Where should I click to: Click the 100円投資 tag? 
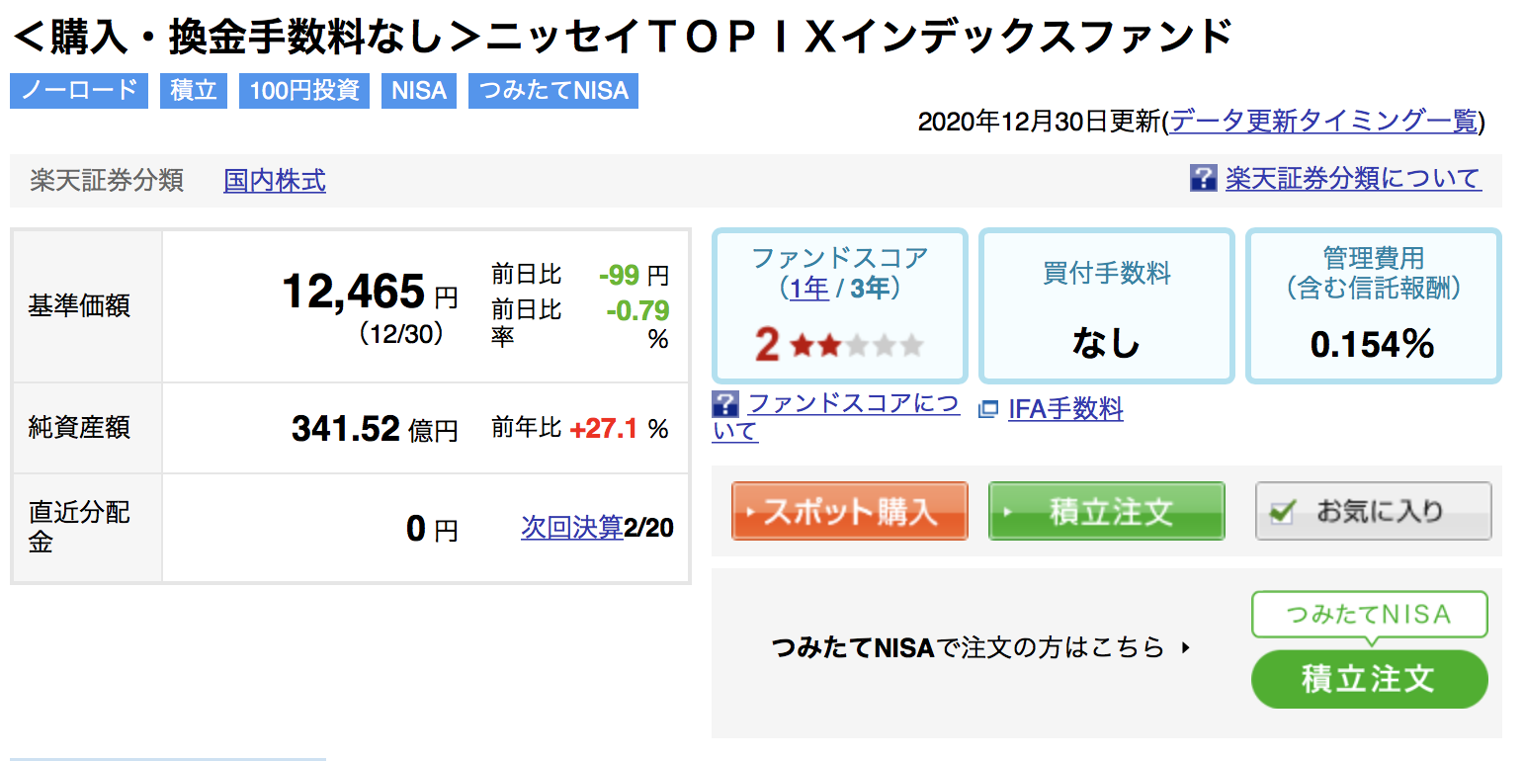click(x=304, y=91)
